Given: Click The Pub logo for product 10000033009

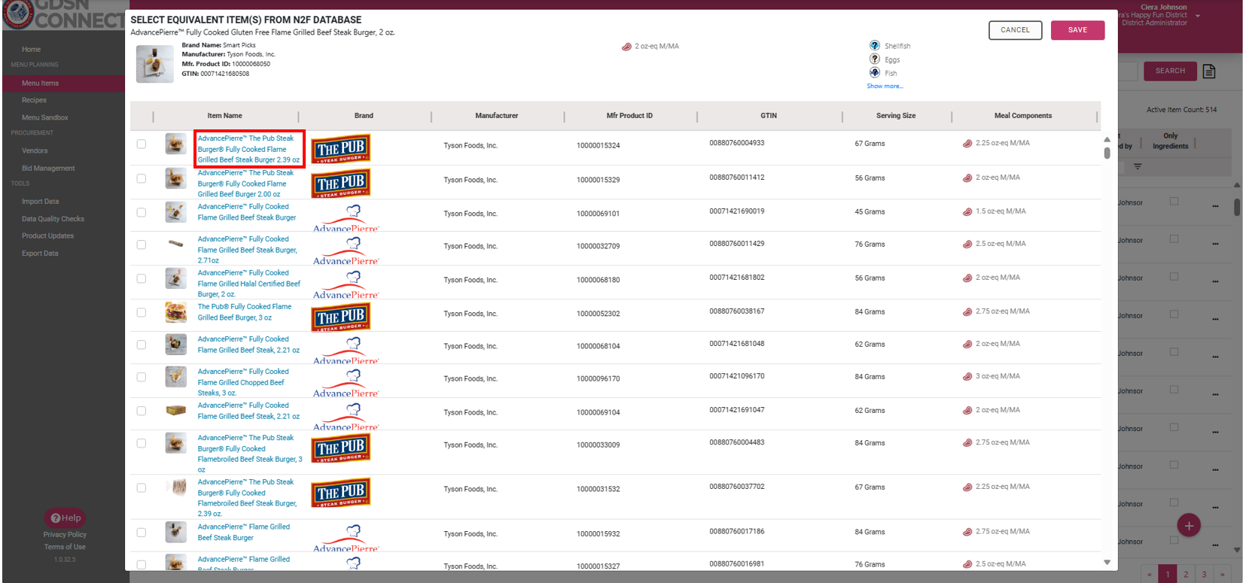Looking at the screenshot, I should coord(341,448).
